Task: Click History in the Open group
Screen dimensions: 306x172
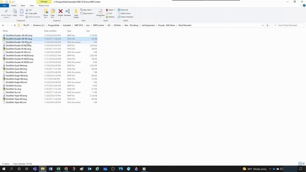Action: click(110, 17)
